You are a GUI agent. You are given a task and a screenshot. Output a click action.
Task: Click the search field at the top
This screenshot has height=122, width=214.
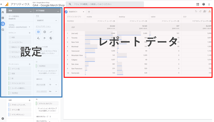click(105, 4)
